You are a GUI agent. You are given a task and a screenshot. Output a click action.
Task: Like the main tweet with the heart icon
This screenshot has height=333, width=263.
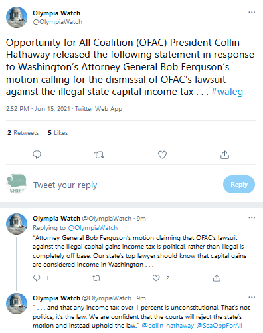point(162,154)
